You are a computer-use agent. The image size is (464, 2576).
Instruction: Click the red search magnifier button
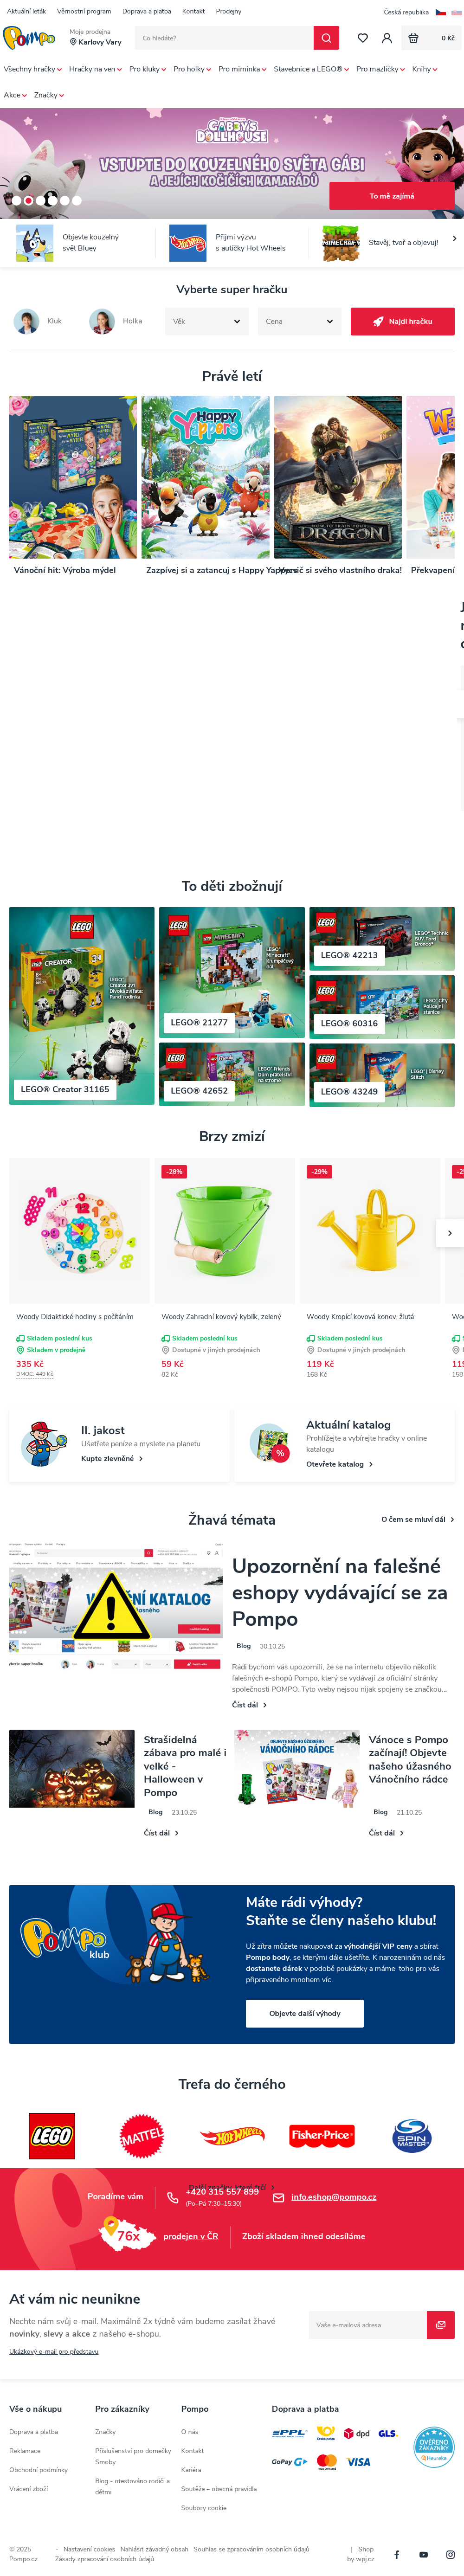326,38
